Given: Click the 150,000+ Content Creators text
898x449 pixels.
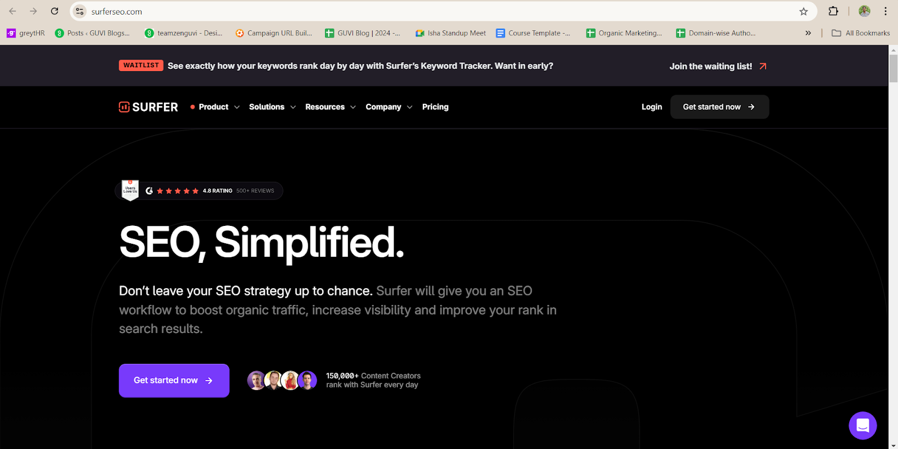Looking at the screenshot, I should pos(373,376).
